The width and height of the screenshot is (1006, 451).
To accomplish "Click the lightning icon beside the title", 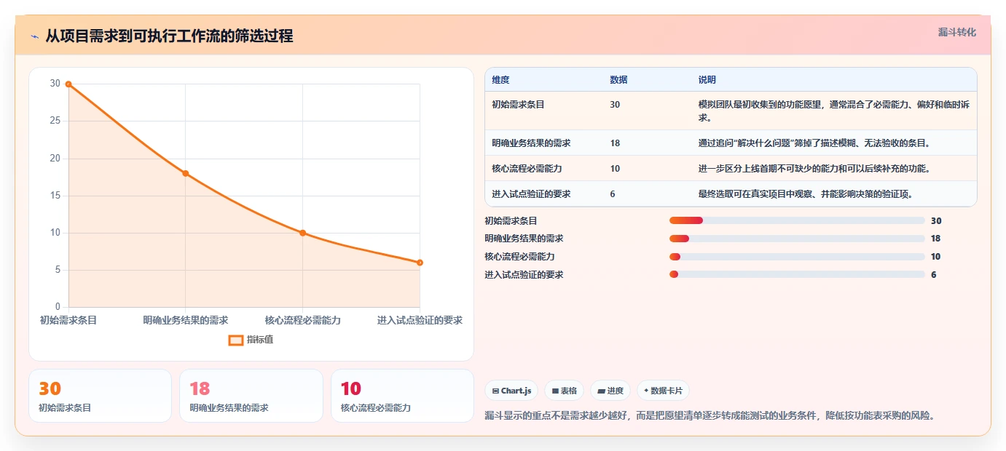I will pyautogui.click(x=35, y=36).
